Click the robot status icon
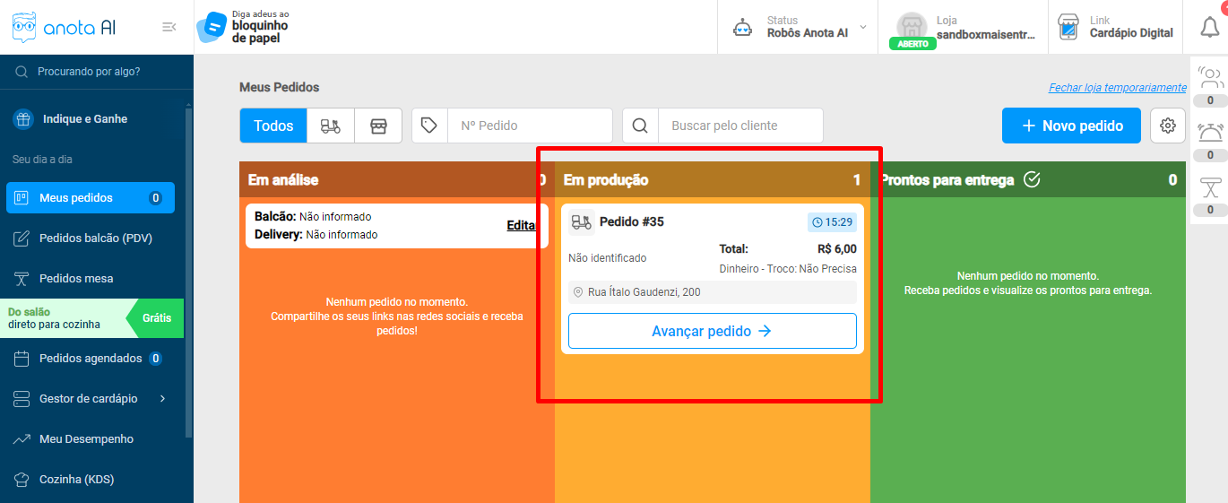 click(x=742, y=27)
